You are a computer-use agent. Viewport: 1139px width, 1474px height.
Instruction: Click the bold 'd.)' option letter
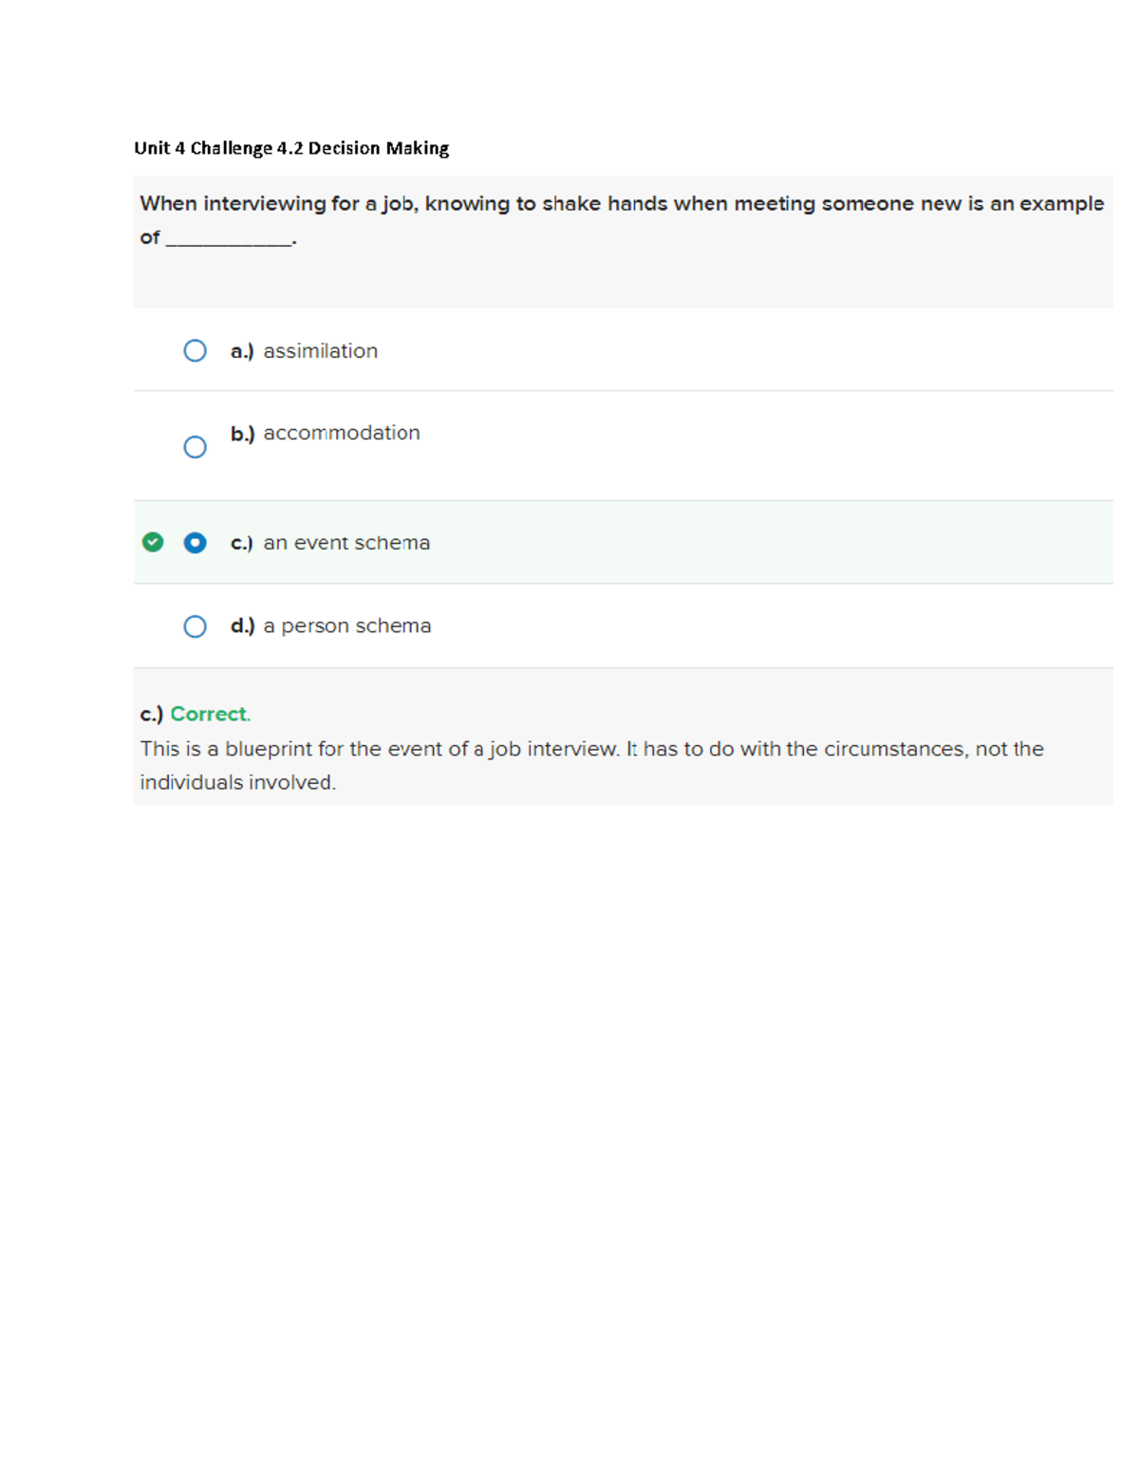click(242, 626)
